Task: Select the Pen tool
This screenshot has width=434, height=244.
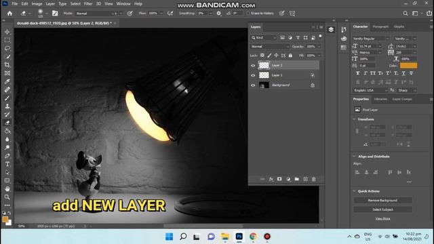Action: 7,156
